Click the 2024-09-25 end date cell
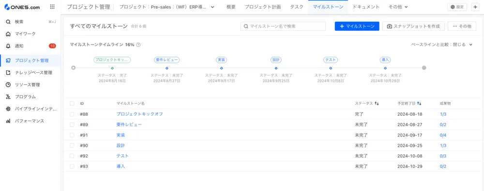 click(409, 146)
